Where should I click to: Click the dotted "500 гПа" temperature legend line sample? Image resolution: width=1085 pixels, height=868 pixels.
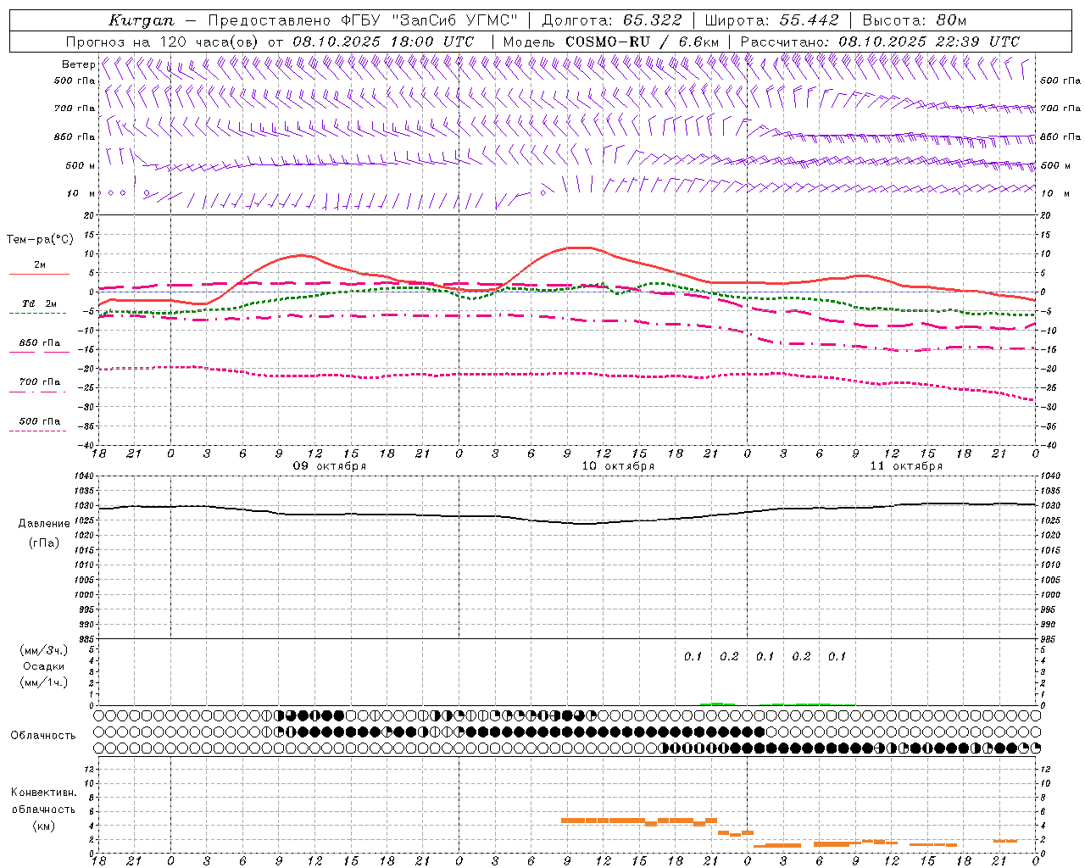point(38,431)
